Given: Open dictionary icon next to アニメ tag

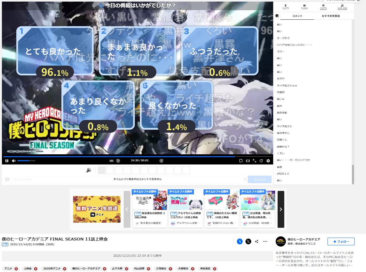Looking at the screenshot, I should point(16,269).
